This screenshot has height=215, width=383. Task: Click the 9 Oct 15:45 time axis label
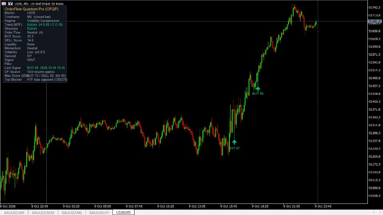pos(229,206)
